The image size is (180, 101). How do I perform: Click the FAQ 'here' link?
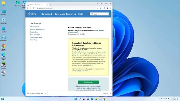(x=91, y=65)
